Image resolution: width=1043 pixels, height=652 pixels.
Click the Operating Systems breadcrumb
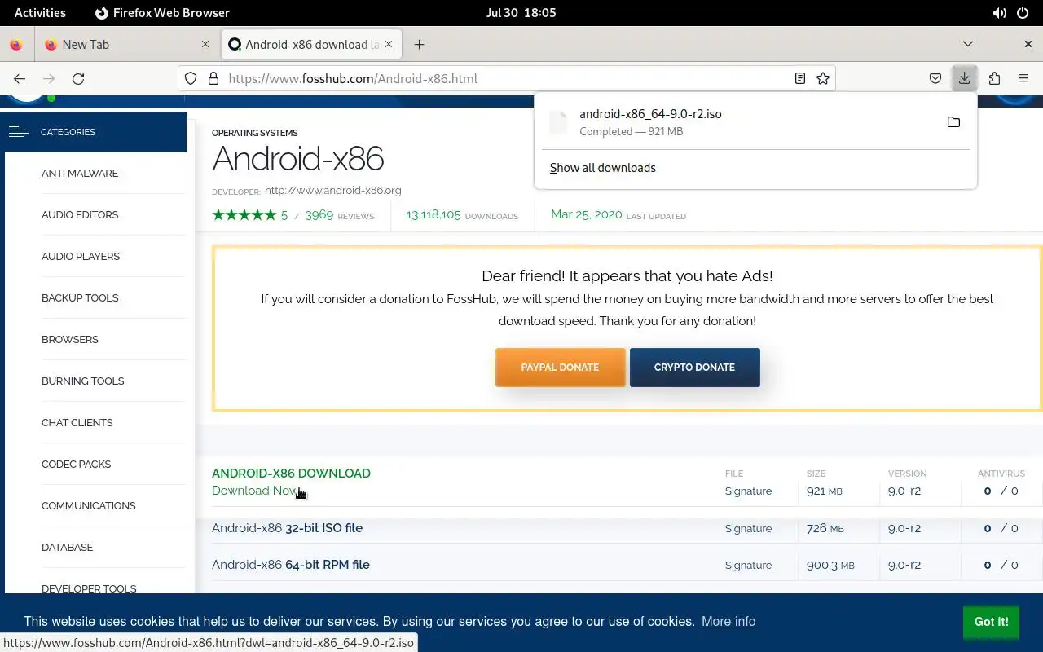point(255,133)
